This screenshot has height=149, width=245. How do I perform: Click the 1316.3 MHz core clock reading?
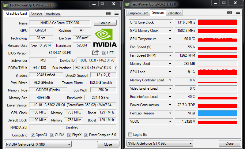186,22
